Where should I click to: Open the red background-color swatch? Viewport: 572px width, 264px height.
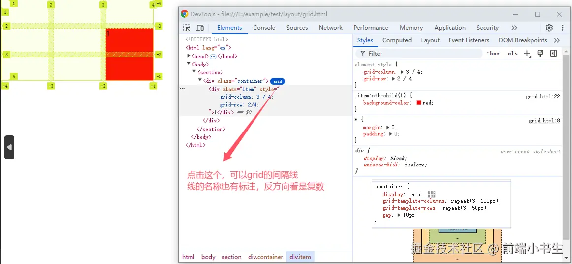click(419, 103)
